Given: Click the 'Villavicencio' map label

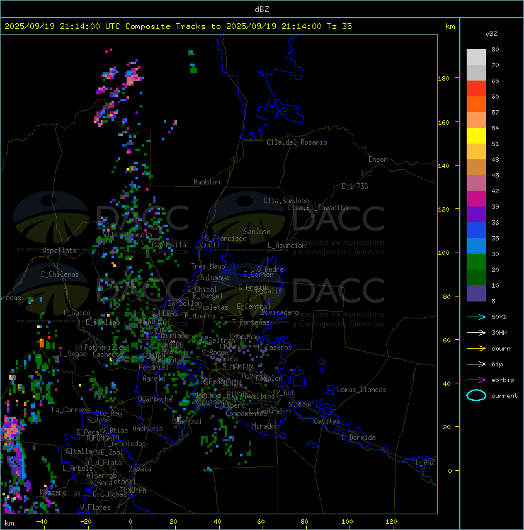Looking at the screenshot, I should tap(127, 235).
